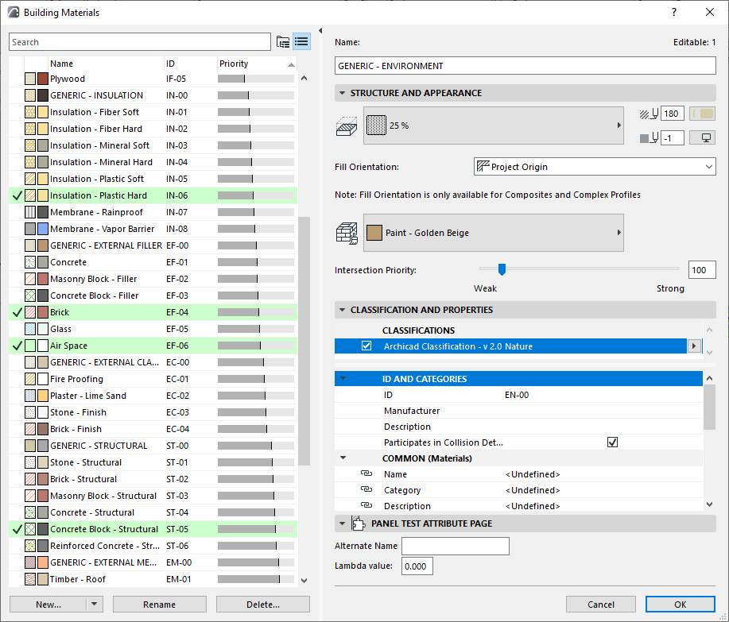Open the Paint - Golden Beige surface selector
The image size is (729, 622).
click(x=493, y=233)
